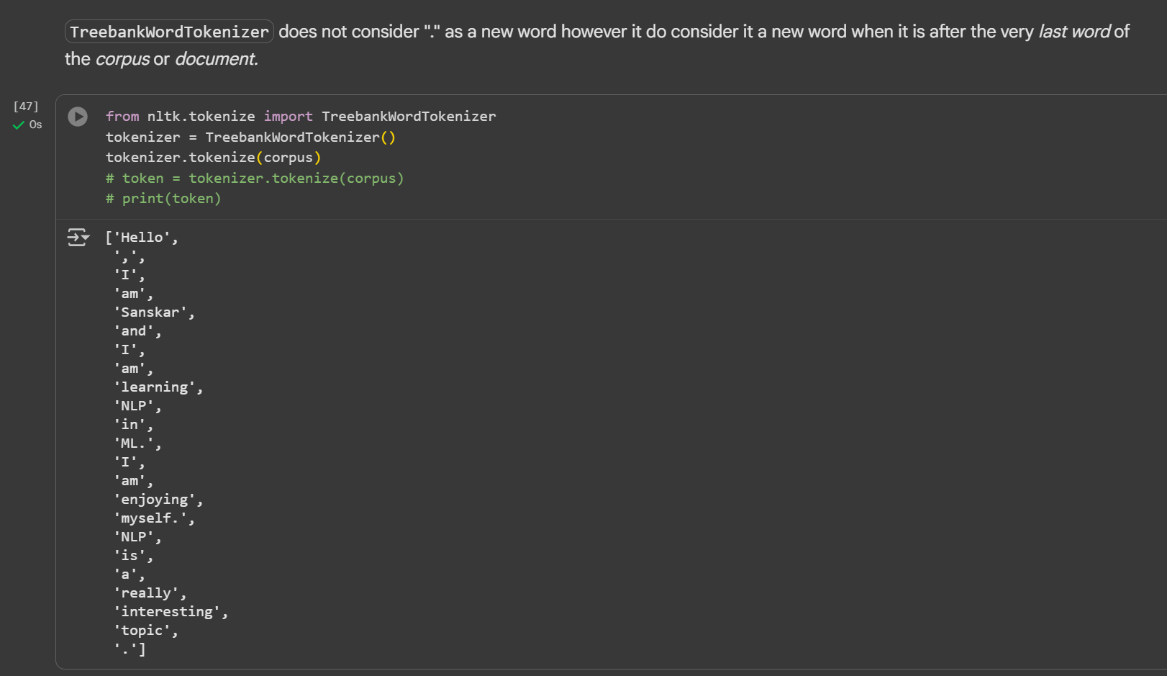Click the 'topic' token in output
1167x676 pixels.
pyautogui.click(x=141, y=631)
